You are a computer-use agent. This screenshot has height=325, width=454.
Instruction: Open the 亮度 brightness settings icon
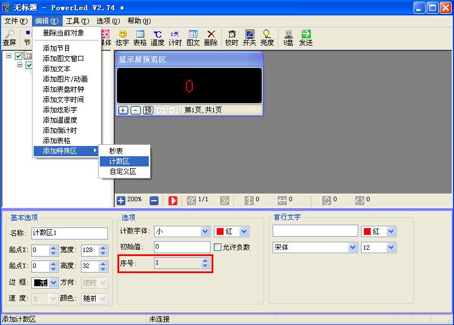click(x=266, y=38)
